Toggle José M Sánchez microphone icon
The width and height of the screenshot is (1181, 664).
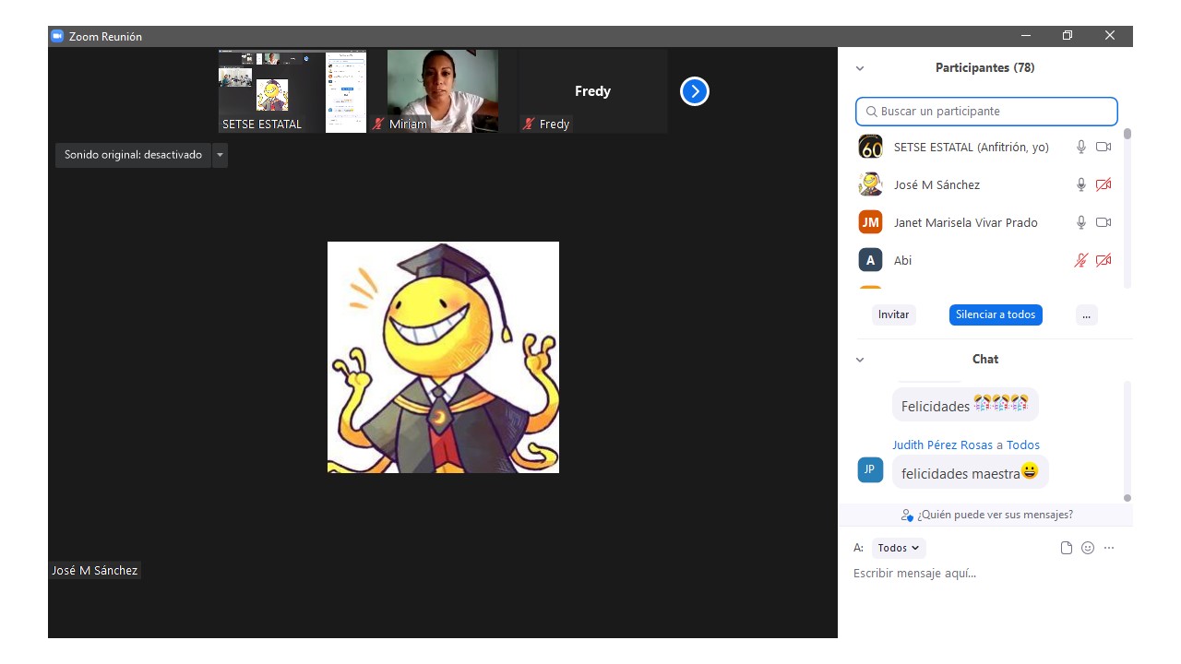(1081, 184)
